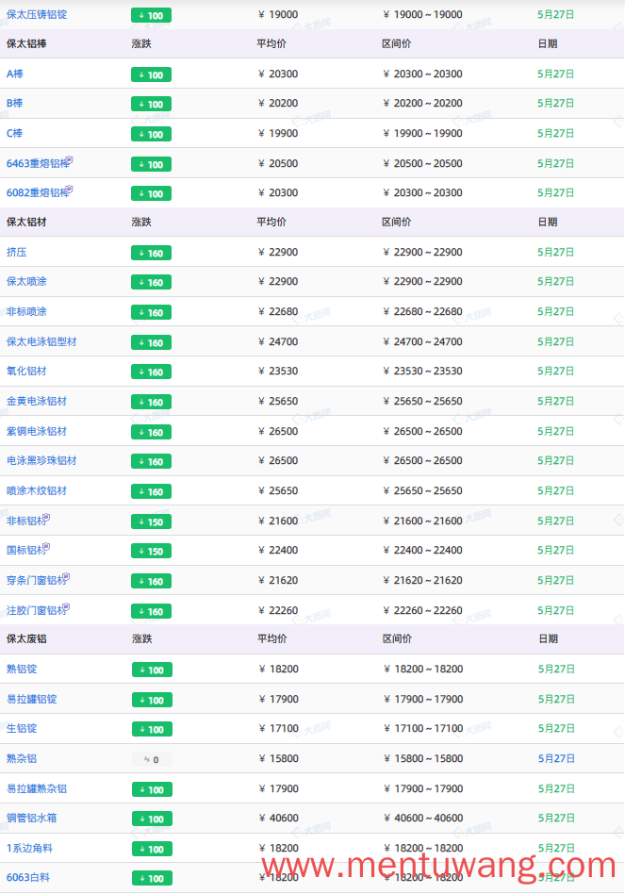This screenshot has height=894, width=625.
Task: Click the 5月27日 date in 易拉罐铝锭 row
Action: pos(556,699)
